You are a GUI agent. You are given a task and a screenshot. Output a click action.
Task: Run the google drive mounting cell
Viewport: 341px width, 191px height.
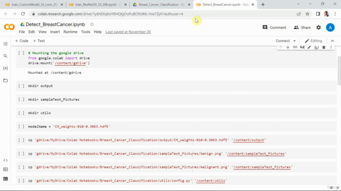click(21, 53)
